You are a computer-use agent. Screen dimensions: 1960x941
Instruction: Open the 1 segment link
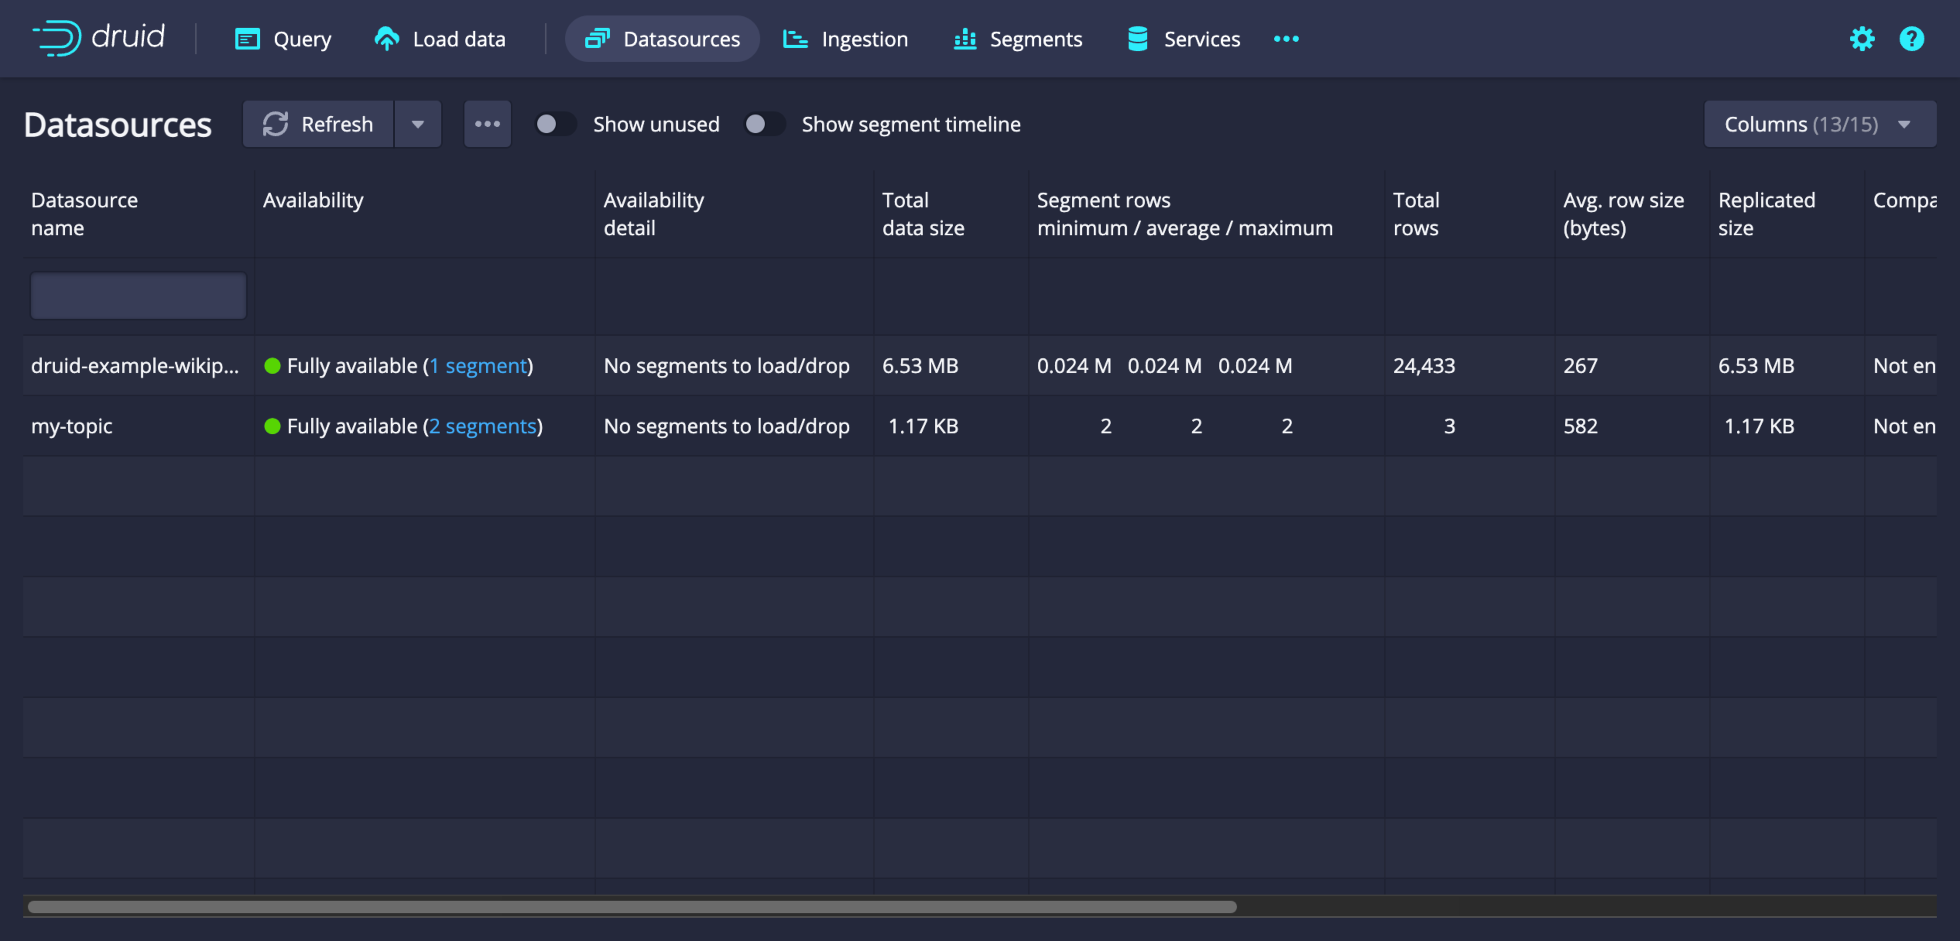[x=478, y=366]
